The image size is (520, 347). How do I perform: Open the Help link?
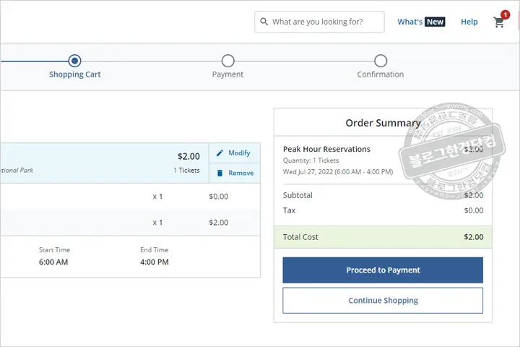pyautogui.click(x=469, y=22)
